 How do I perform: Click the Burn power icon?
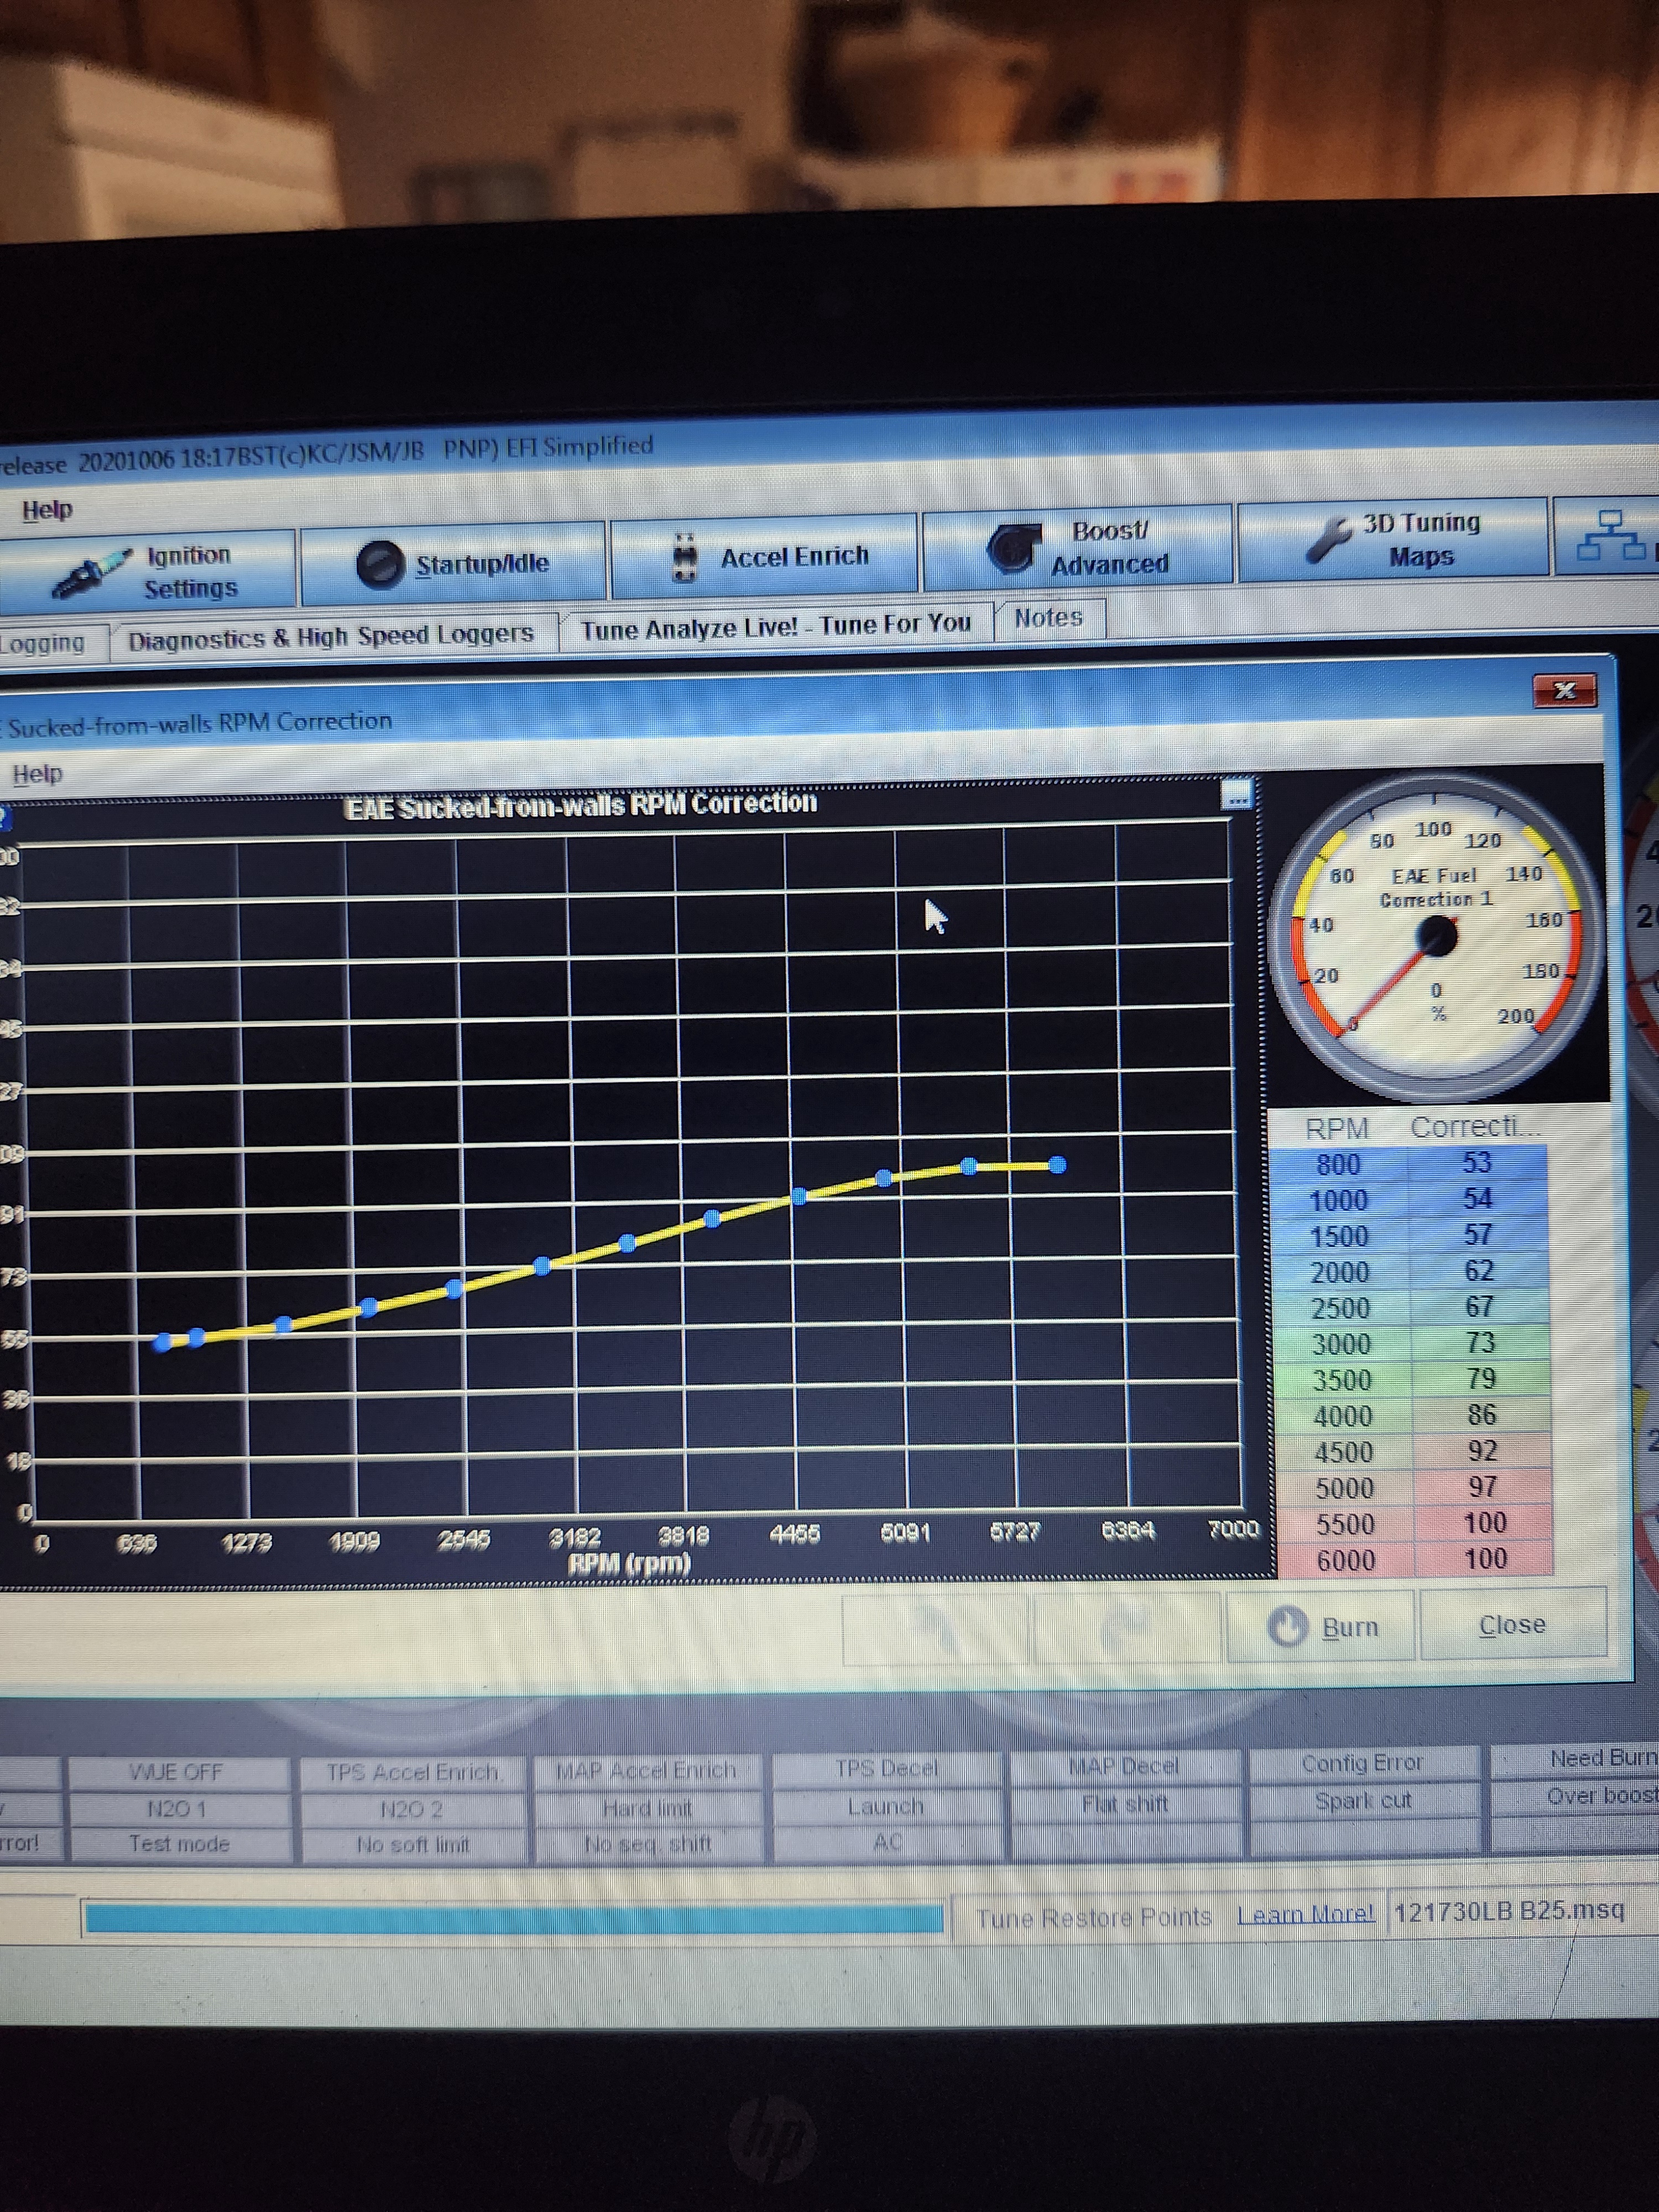point(1287,1627)
